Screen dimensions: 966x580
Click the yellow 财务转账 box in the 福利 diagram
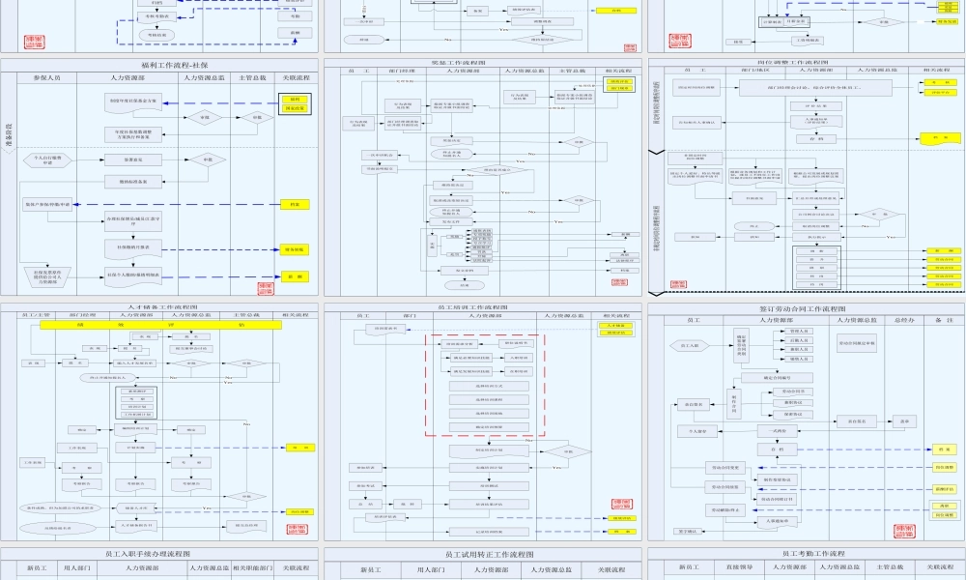coord(294,249)
